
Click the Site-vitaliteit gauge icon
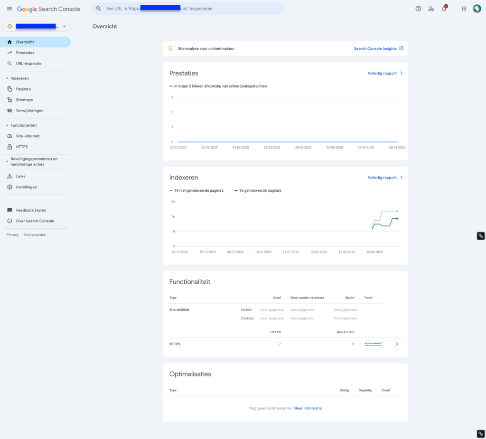point(9,136)
